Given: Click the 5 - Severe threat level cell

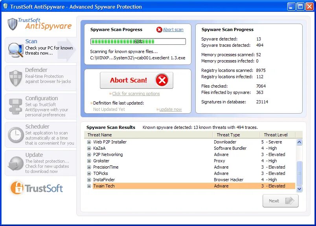Looking at the screenshot, I should coord(272,142).
